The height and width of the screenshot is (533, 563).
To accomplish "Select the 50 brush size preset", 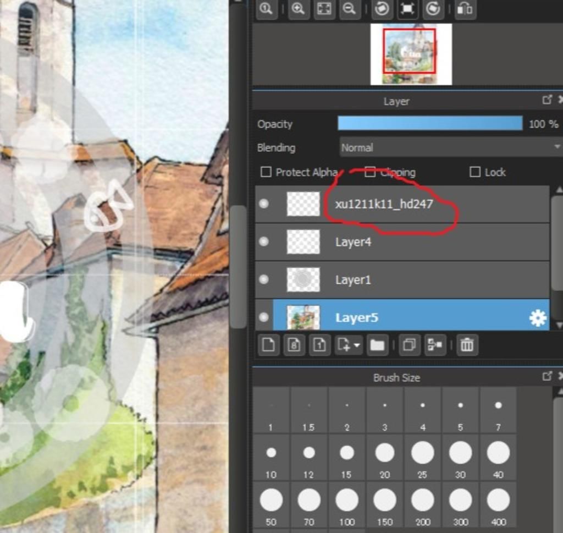I will click(271, 504).
